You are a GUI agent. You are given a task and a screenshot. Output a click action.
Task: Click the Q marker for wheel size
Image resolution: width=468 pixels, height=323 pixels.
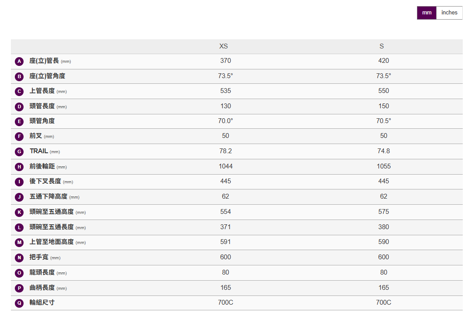point(19,303)
